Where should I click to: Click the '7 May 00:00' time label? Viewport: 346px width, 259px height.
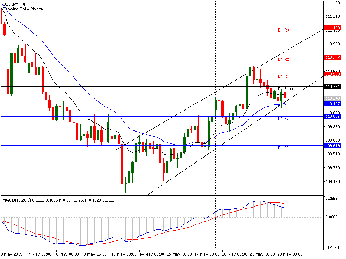(x=40, y=254)
